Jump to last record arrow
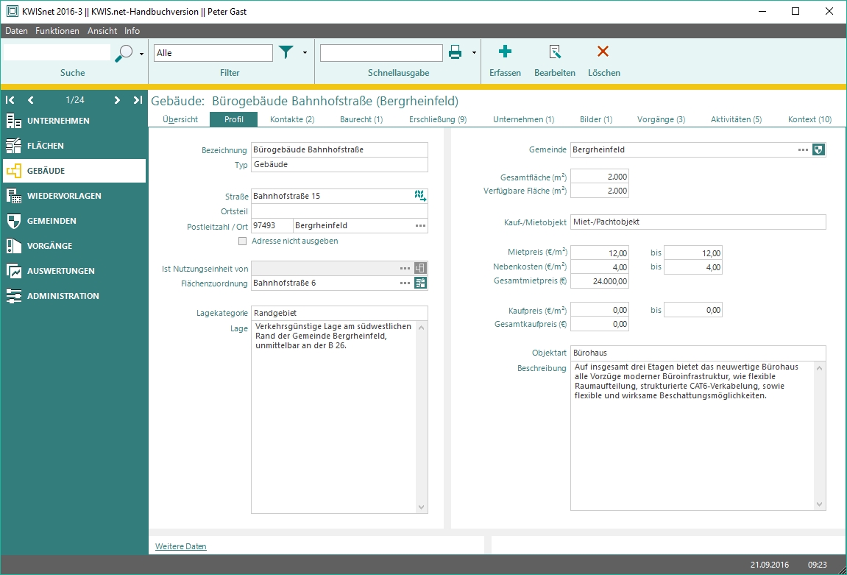 [138, 100]
